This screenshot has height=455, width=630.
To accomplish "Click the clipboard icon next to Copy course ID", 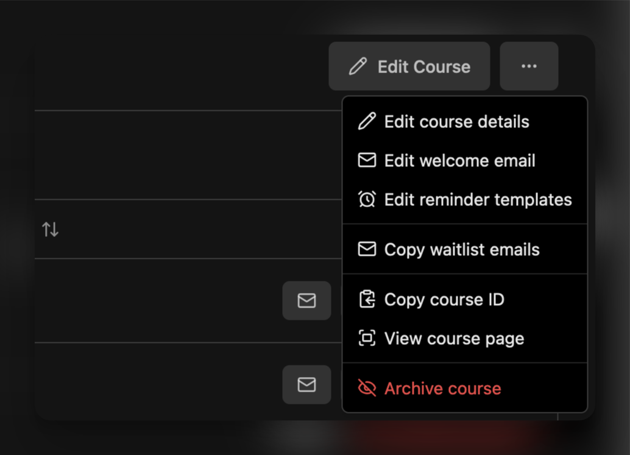I will coord(366,299).
